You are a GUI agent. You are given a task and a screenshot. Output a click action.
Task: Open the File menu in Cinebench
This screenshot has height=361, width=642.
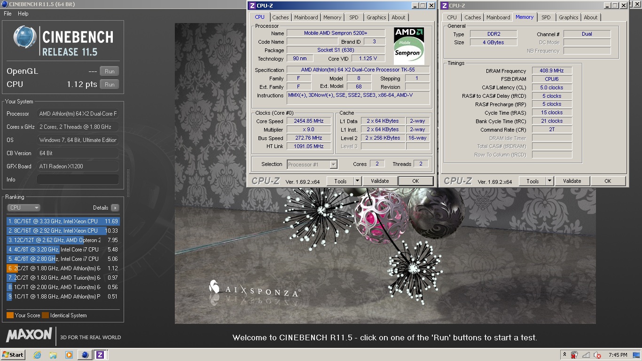pyautogui.click(x=8, y=14)
